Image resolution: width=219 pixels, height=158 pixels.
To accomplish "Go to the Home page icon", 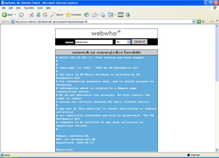I will pos(45,14).
